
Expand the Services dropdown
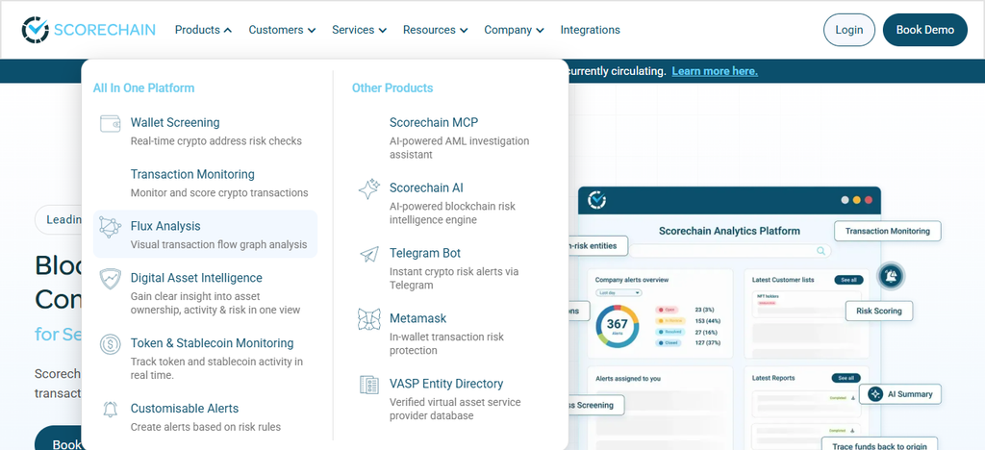point(359,30)
